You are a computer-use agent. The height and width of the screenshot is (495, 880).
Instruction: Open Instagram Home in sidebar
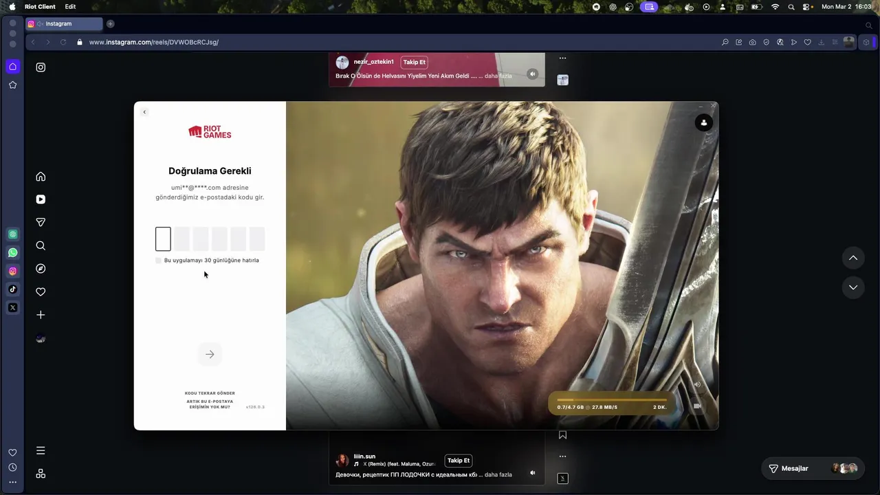point(41,177)
